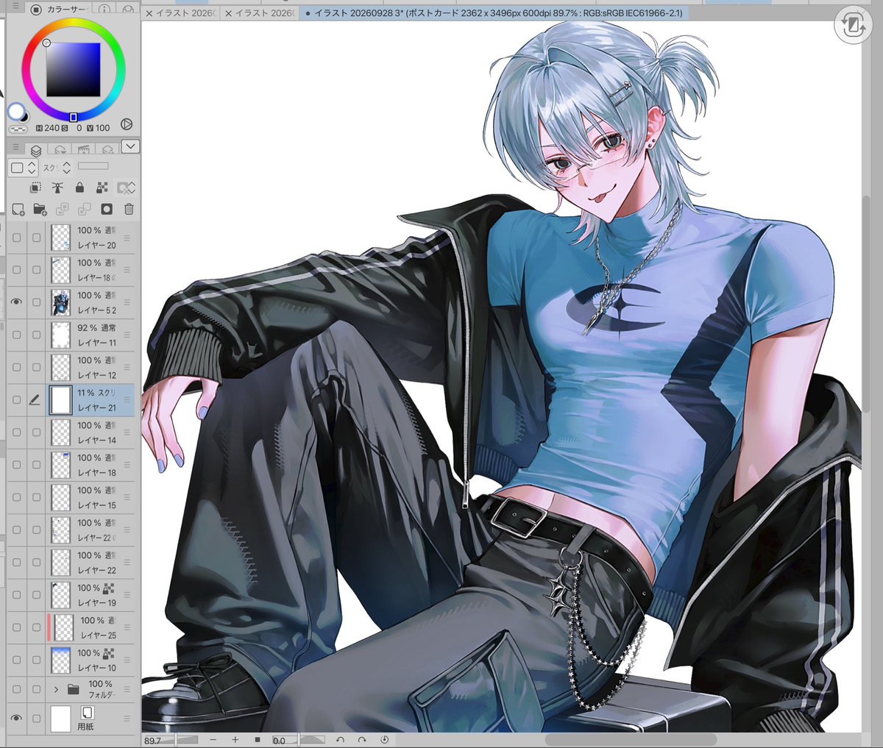Hide the 用紙 paper layer

coord(17,718)
